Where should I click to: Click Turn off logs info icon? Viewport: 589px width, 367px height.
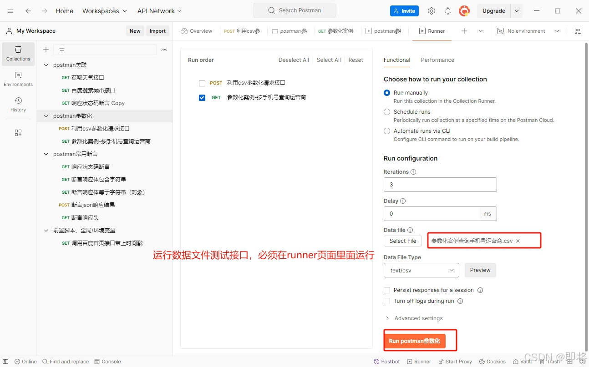click(460, 301)
